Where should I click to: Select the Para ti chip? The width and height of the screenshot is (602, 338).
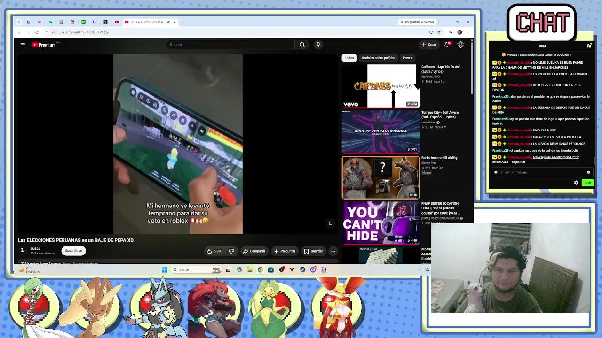point(408,58)
